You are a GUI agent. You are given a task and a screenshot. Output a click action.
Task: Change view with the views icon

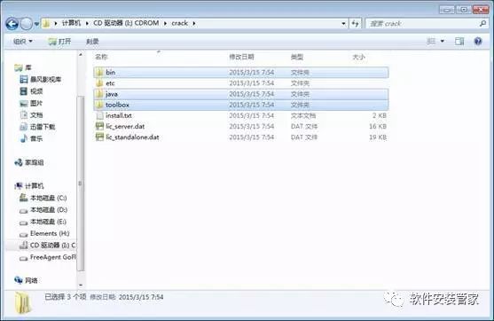pos(431,42)
